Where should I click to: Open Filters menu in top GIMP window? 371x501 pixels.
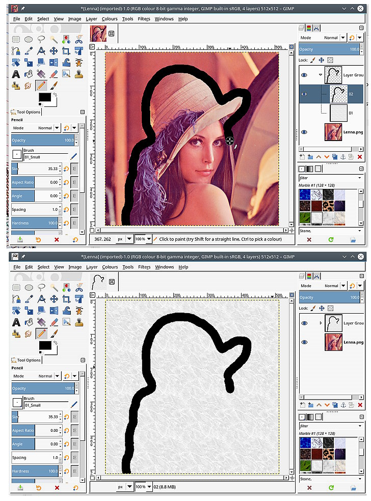(x=144, y=19)
